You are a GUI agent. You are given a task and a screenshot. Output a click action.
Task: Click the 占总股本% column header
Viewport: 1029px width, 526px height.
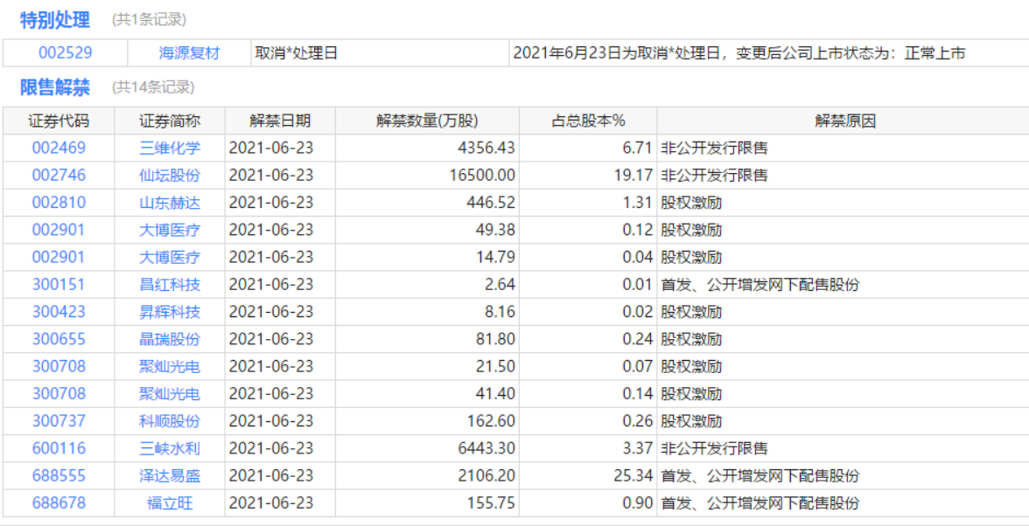point(589,121)
